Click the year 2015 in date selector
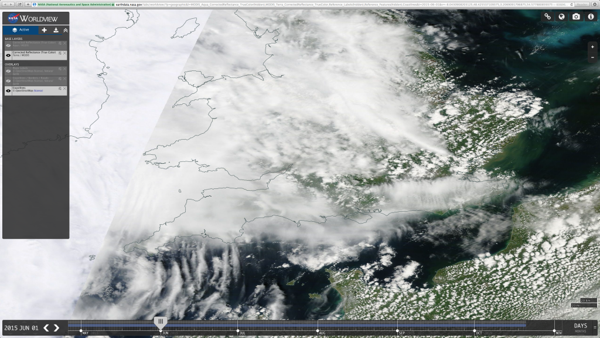This screenshot has height=338, width=600. [11, 328]
